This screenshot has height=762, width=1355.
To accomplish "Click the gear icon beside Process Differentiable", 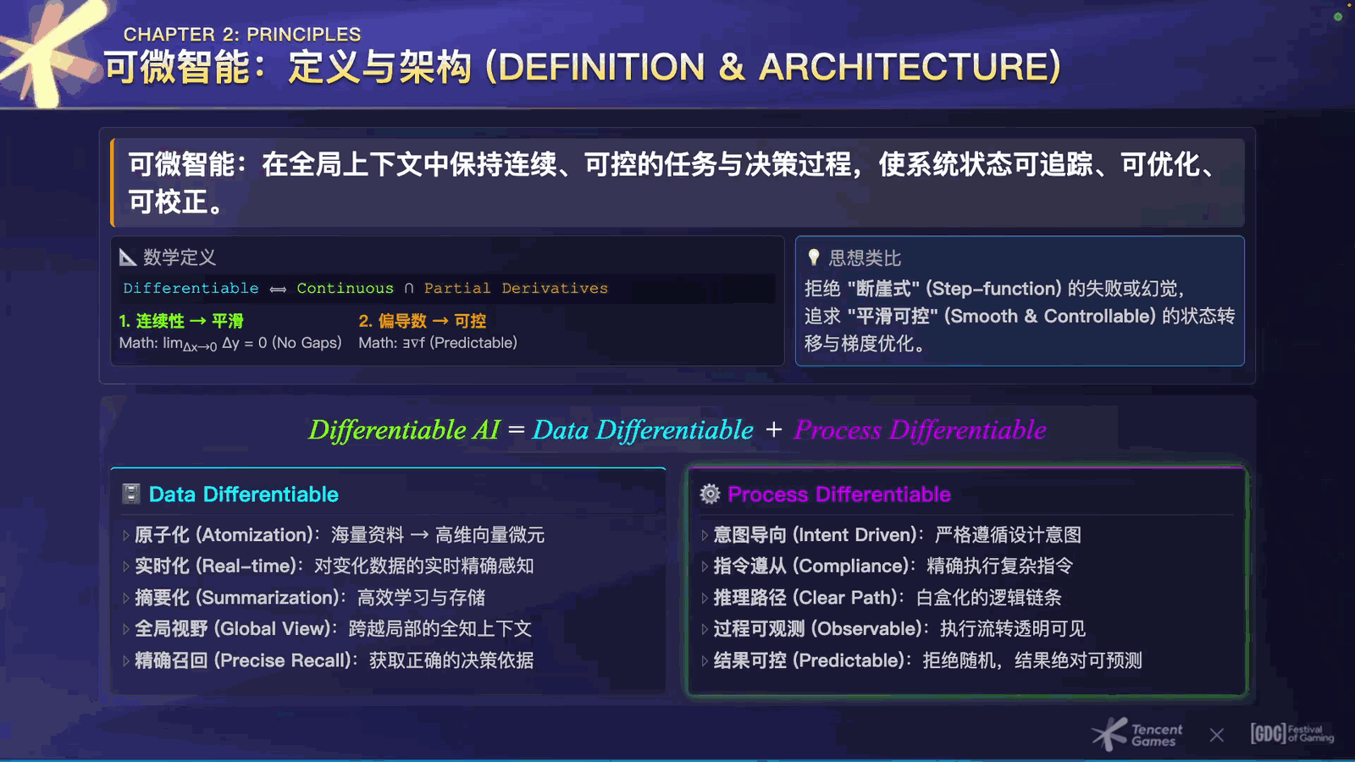I will coord(710,494).
